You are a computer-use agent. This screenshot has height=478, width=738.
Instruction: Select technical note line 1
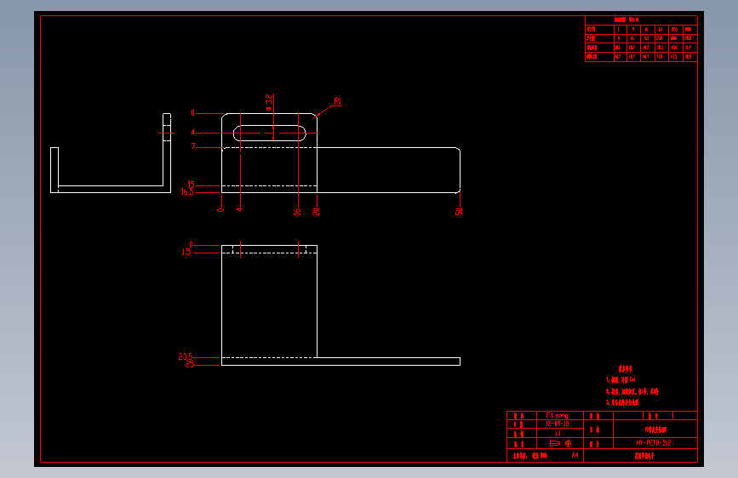click(621, 379)
